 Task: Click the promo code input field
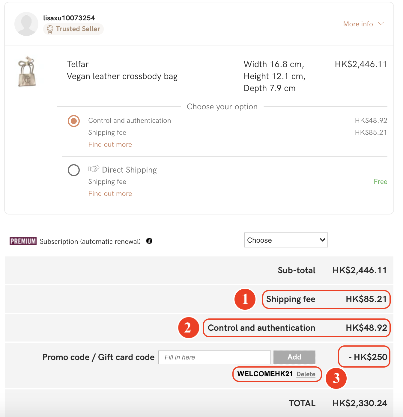[214, 357]
